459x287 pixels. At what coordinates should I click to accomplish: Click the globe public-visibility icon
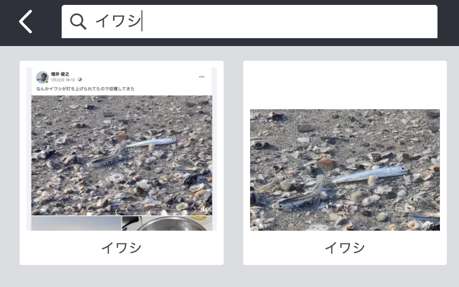tap(80, 80)
